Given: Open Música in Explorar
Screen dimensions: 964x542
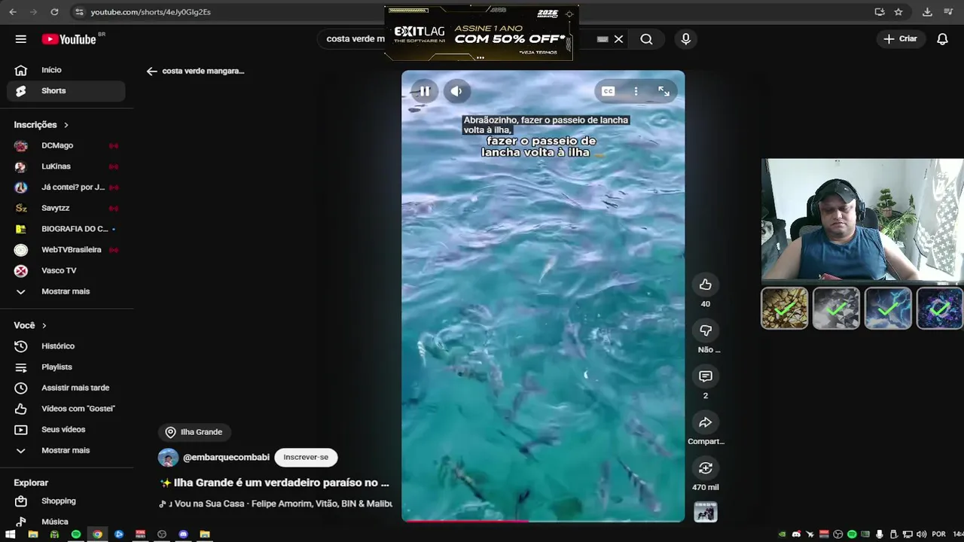Looking at the screenshot, I should [x=66, y=522].
